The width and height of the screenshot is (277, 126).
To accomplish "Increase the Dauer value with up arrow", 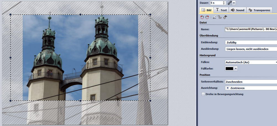I will [x=224, y=2].
